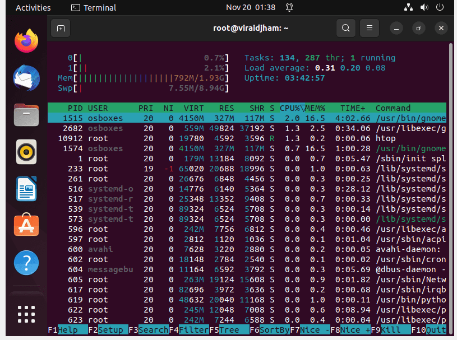Click the Uptime 03:42:57 value
457x340 pixels.
pyautogui.click(x=304, y=78)
